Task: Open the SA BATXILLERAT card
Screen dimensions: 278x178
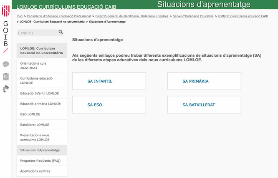Action: coord(204,105)
